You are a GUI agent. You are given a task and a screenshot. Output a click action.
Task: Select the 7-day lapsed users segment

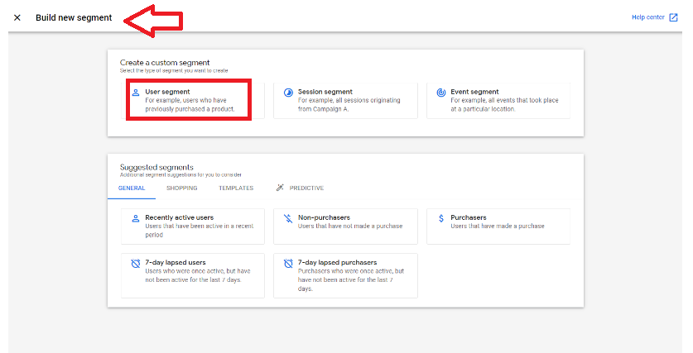pyautogui.click(x=193, y=275)
